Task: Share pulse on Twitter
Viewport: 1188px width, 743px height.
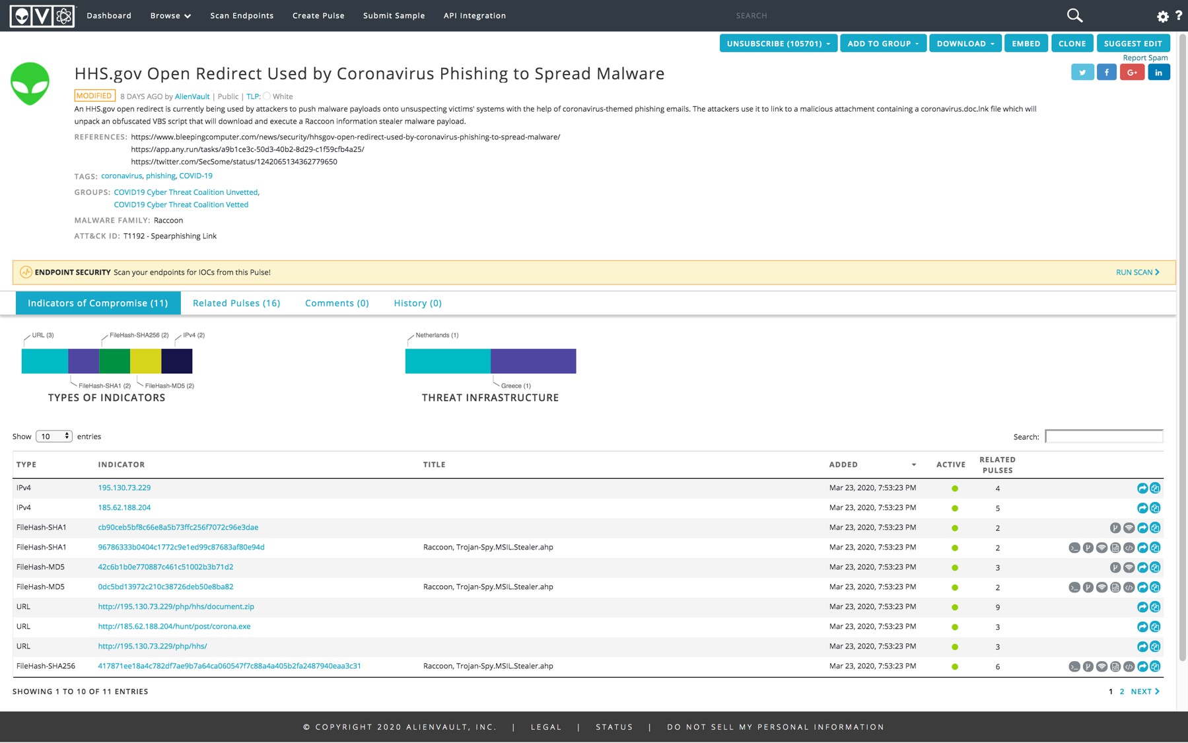Action: [x=1082, y=72]
